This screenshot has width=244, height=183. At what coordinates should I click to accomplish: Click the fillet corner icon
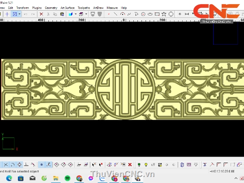tap(219, 165)
